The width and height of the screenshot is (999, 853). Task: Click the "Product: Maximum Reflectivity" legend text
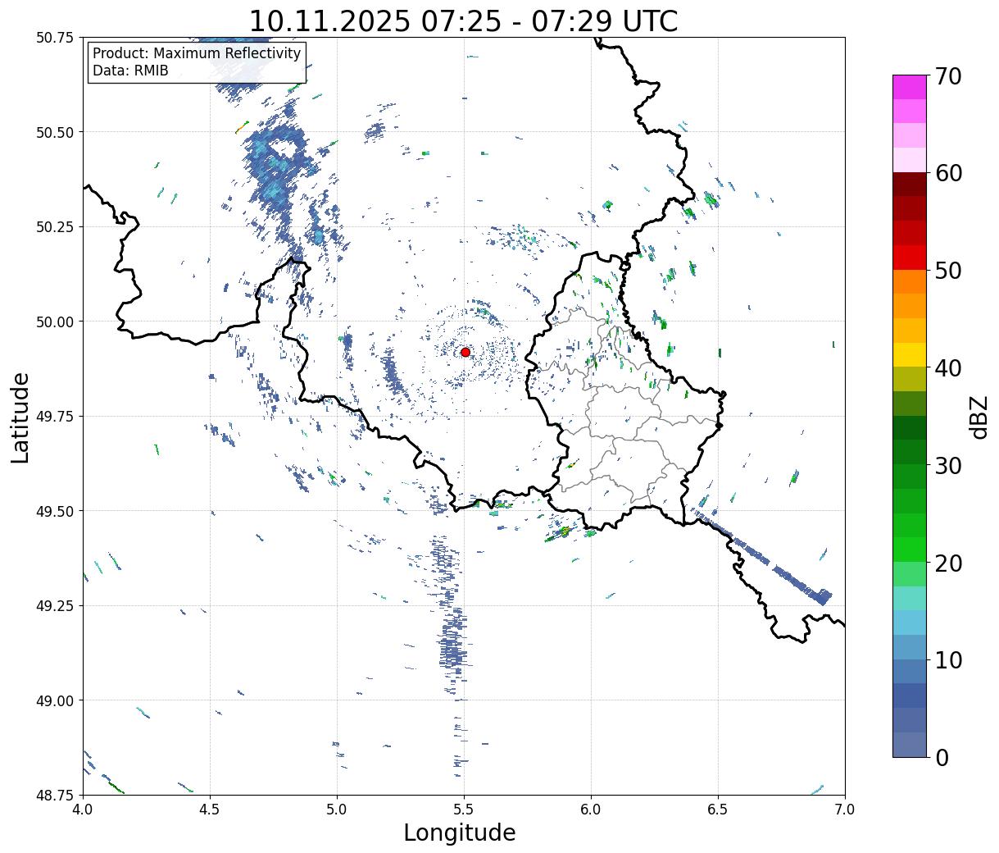[197, 53]
